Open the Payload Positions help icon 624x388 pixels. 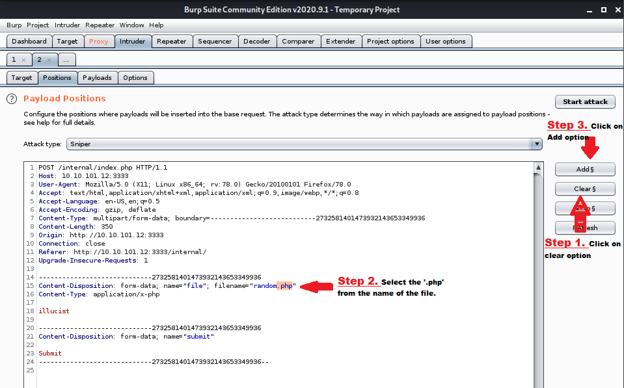(x=12, y=99)
